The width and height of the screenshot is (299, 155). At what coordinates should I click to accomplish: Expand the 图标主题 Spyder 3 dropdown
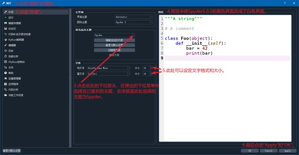(134, 22)
